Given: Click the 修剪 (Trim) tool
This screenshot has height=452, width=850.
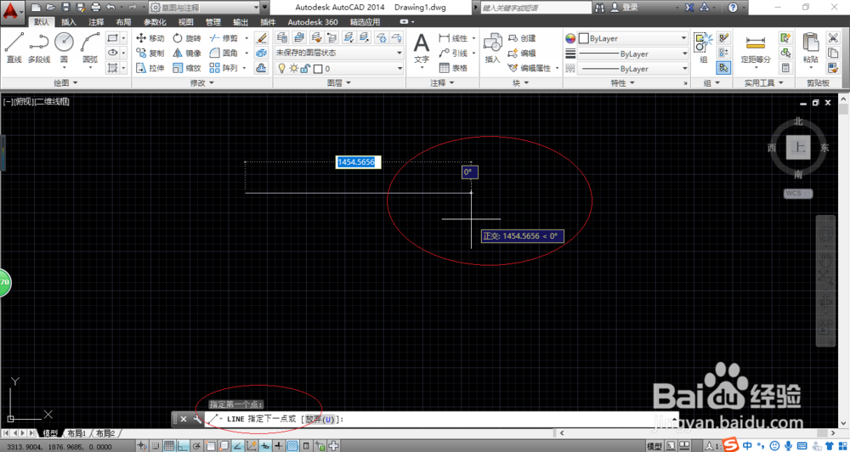Looking at the screenshot, I should 224,38.
